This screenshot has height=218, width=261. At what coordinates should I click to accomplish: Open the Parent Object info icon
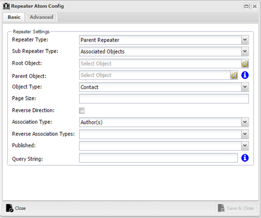click(245, 75)
